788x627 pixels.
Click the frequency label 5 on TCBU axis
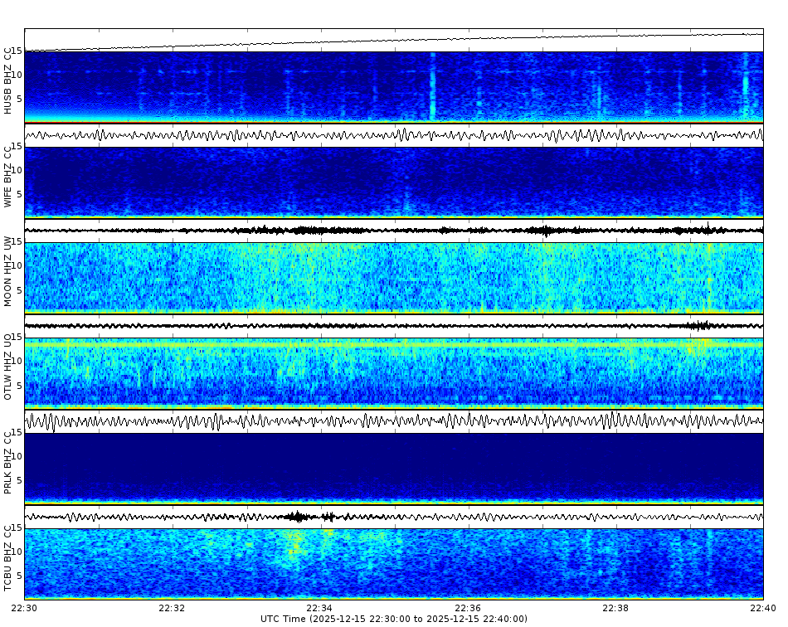[18, 575]
